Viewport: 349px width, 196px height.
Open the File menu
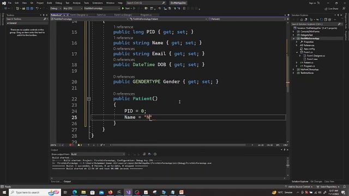pos(10,3)
